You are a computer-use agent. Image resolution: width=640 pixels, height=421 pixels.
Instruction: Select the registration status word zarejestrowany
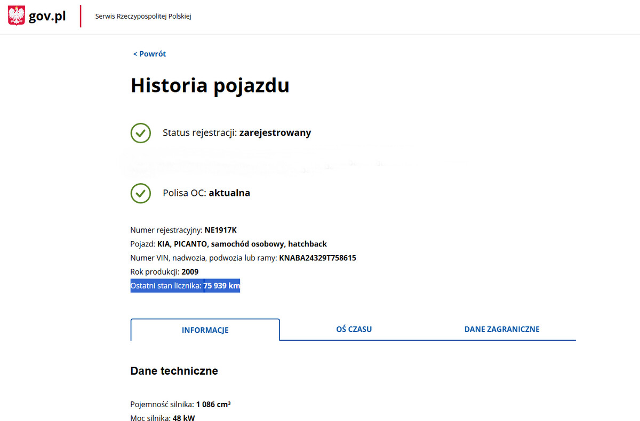pos(275,133)
